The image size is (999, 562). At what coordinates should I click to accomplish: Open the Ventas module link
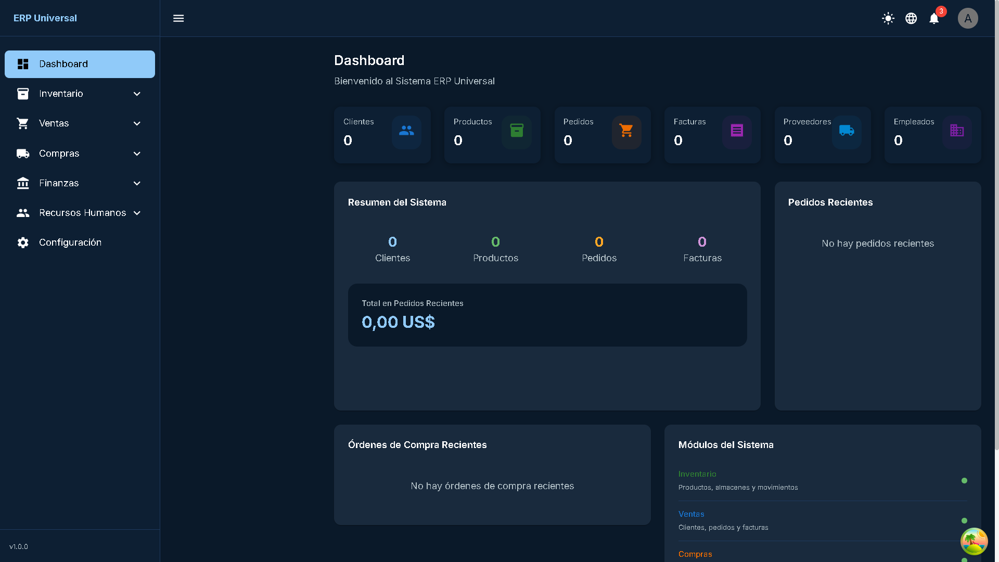(691, 514)
